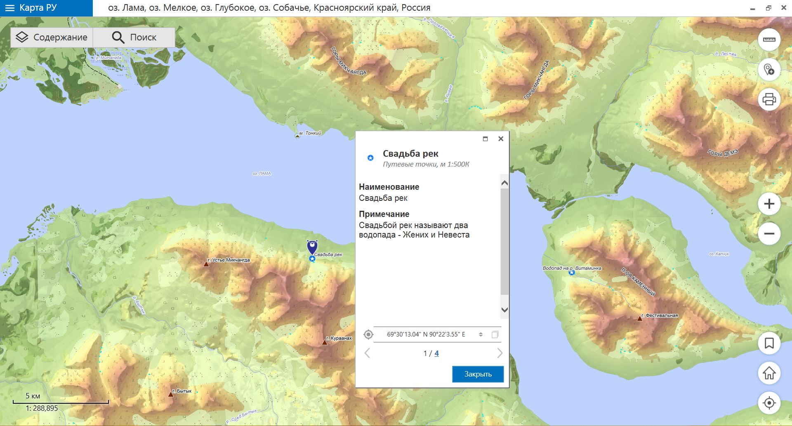The height and width of the screenshot is (426, 792).
Task: Locate my position with crosshair button
Action: (x=769, y=403)
